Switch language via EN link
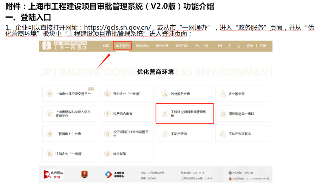 coord(220,46)
